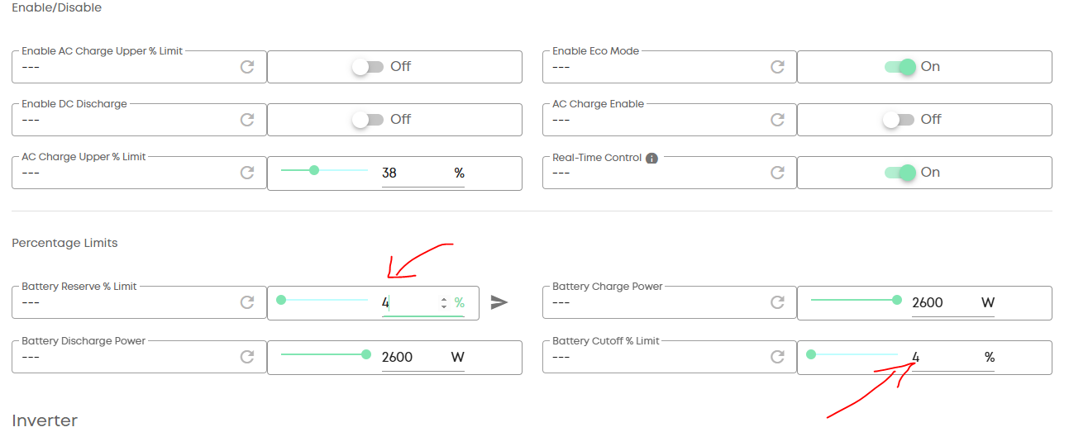Toggle Enable AC Charge Upper % Limit switch

coord(367,67)
